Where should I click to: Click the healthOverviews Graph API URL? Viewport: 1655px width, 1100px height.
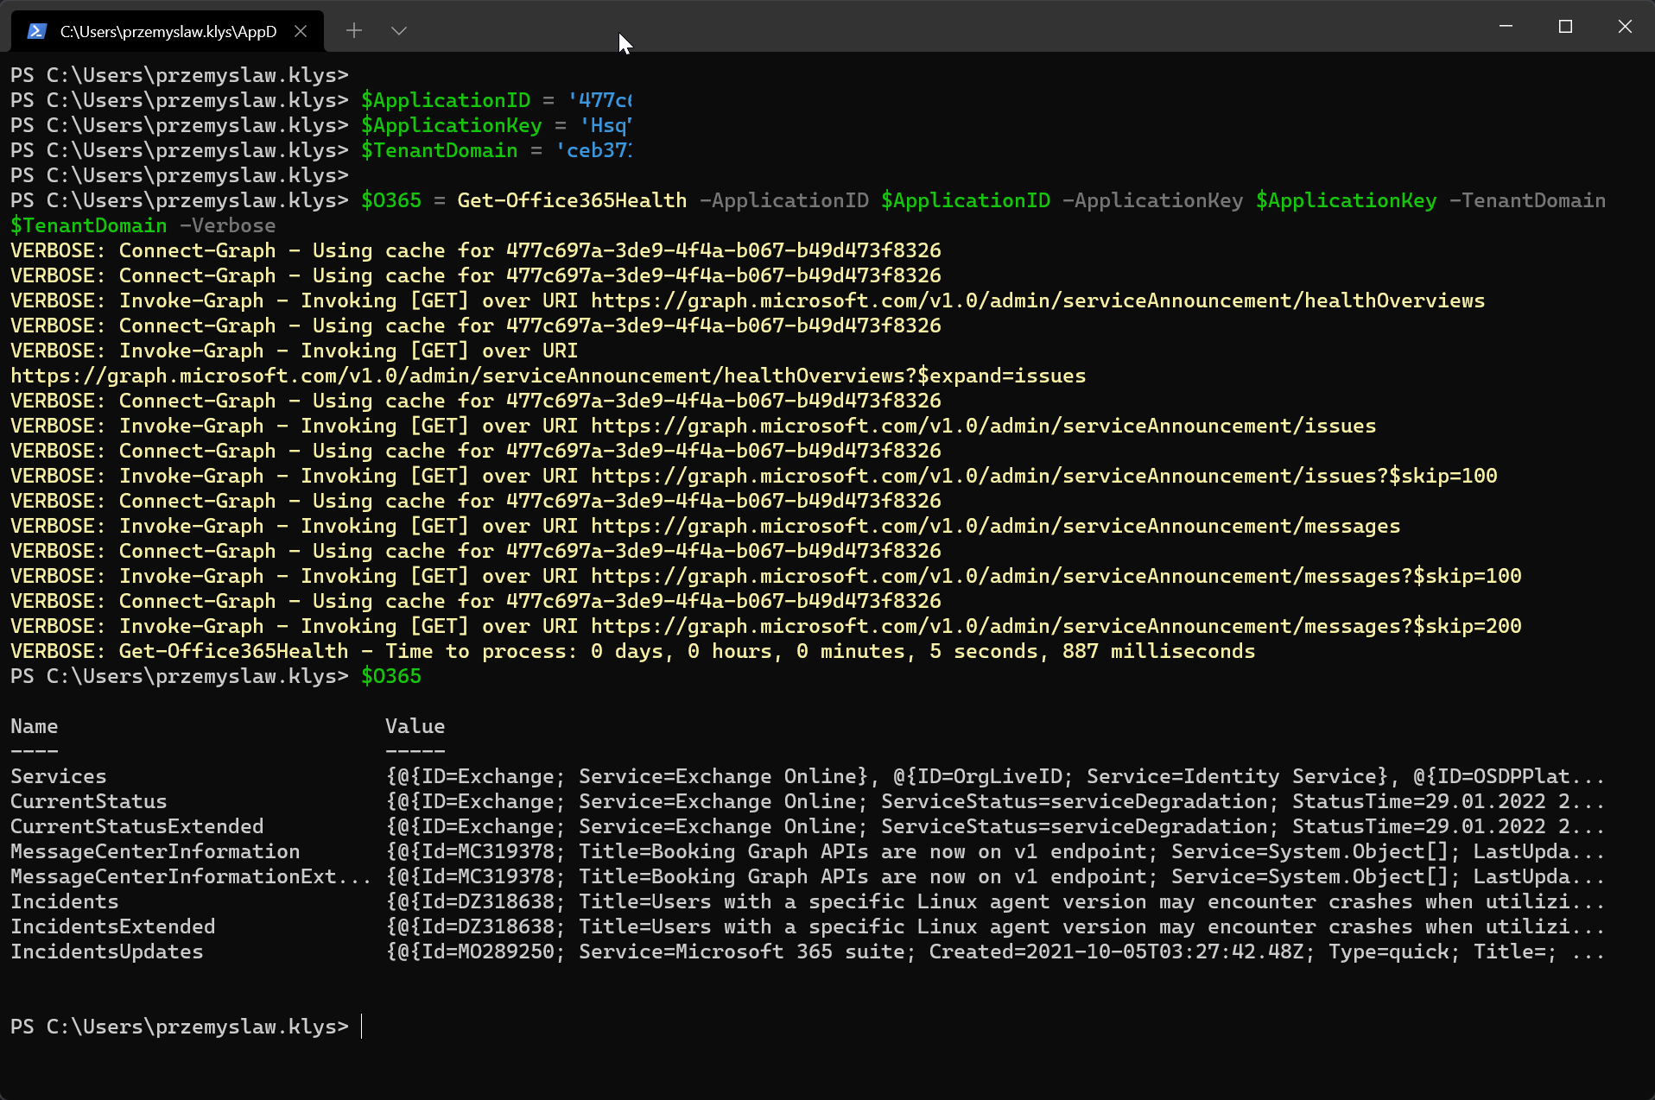point(1037,300)
